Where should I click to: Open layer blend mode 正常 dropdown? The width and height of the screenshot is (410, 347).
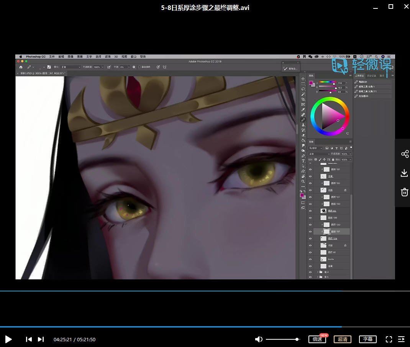pyautogui.click(x=319, y=154)
